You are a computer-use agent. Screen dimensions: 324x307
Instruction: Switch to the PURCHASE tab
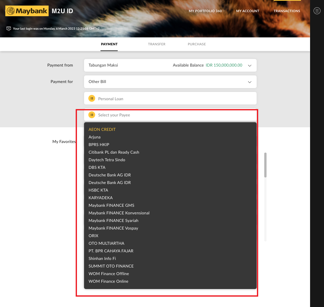point(197,44)
